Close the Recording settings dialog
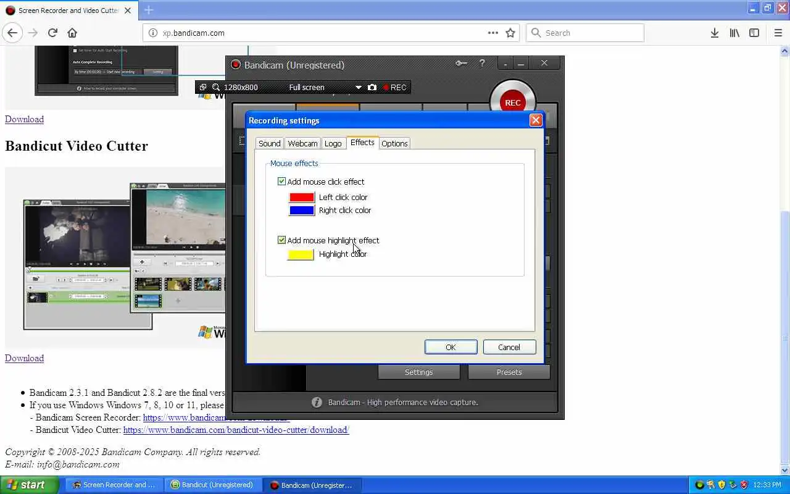Screen dimensions: 790x494 536,120
